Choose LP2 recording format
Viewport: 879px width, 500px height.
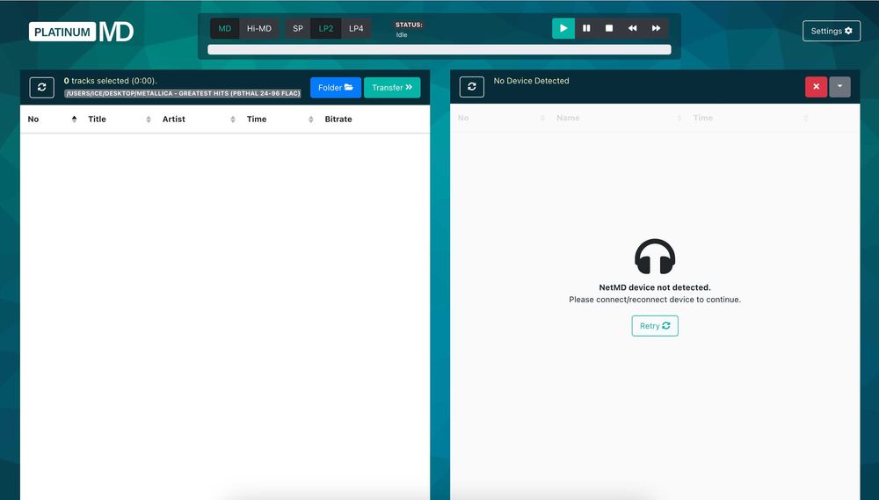click(x=326, y=29)
